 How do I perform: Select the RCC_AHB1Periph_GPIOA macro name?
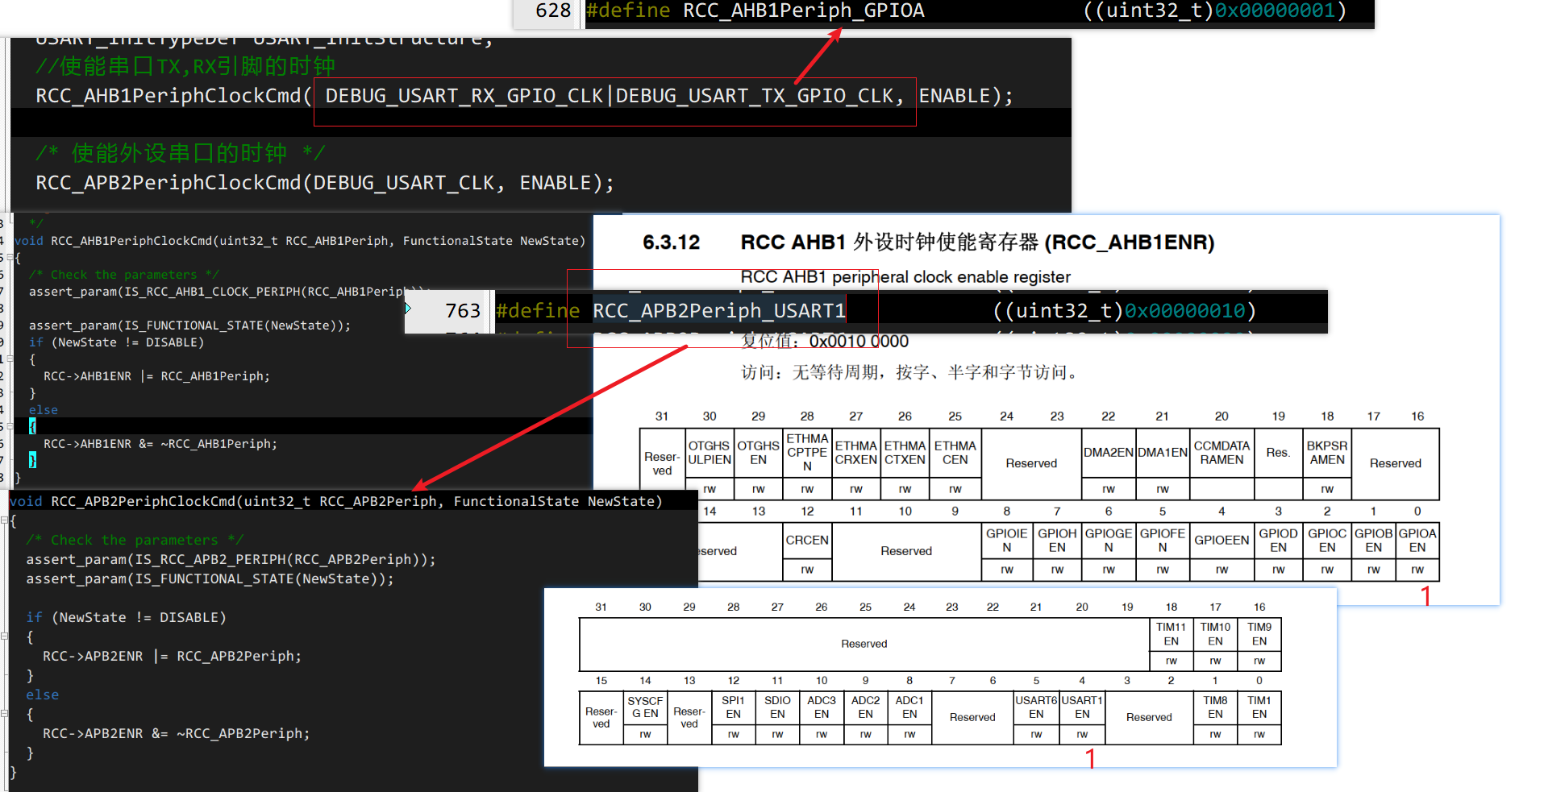tap(804, 10)
